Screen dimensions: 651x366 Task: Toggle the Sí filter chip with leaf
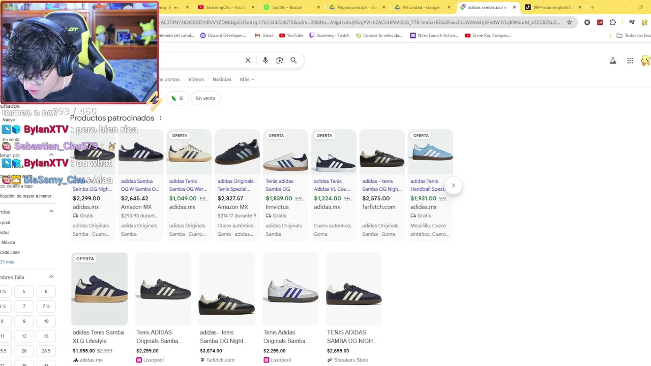pos(177,98)
